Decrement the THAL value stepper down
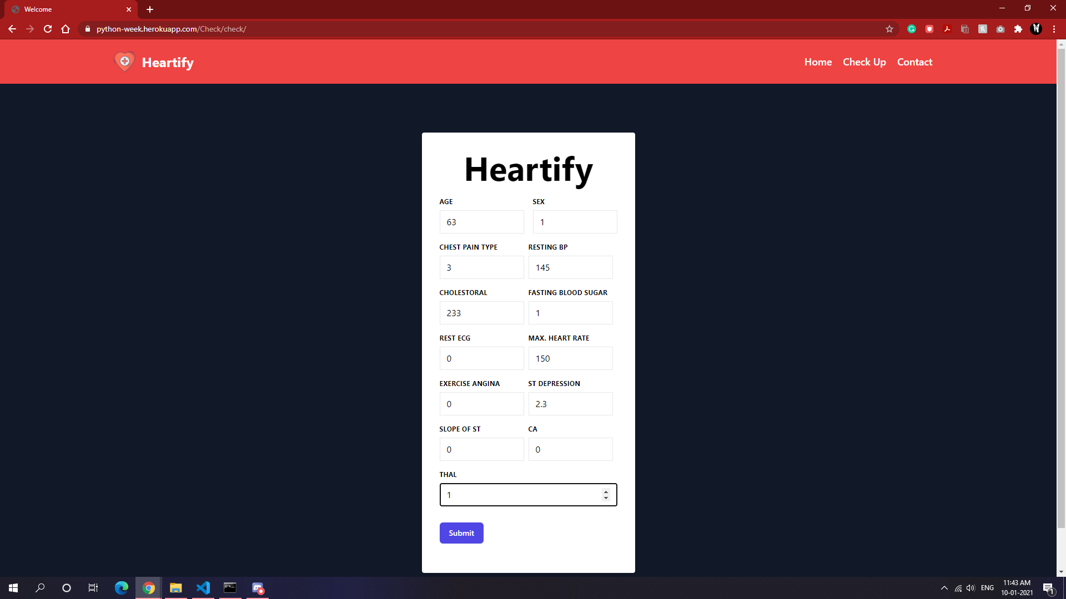1066x599 pixels. point(606,498)
